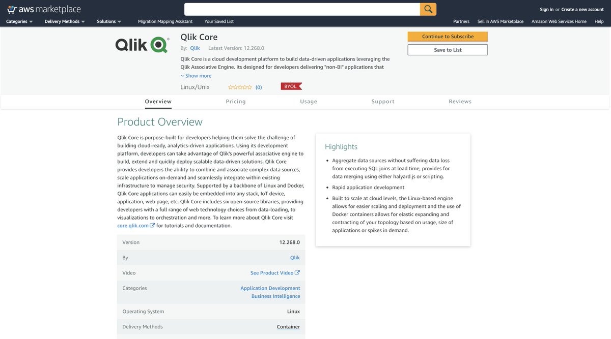Image resolution: width=611 pixels, height=339 pixels.
Task: Click See Product Video link
Action: (272, 273)
